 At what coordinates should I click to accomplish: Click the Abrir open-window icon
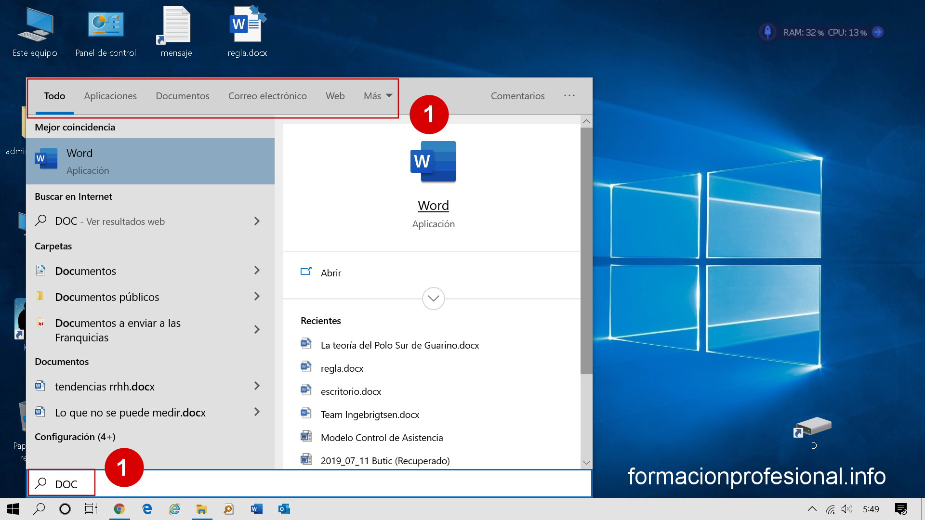pos(306,272)
